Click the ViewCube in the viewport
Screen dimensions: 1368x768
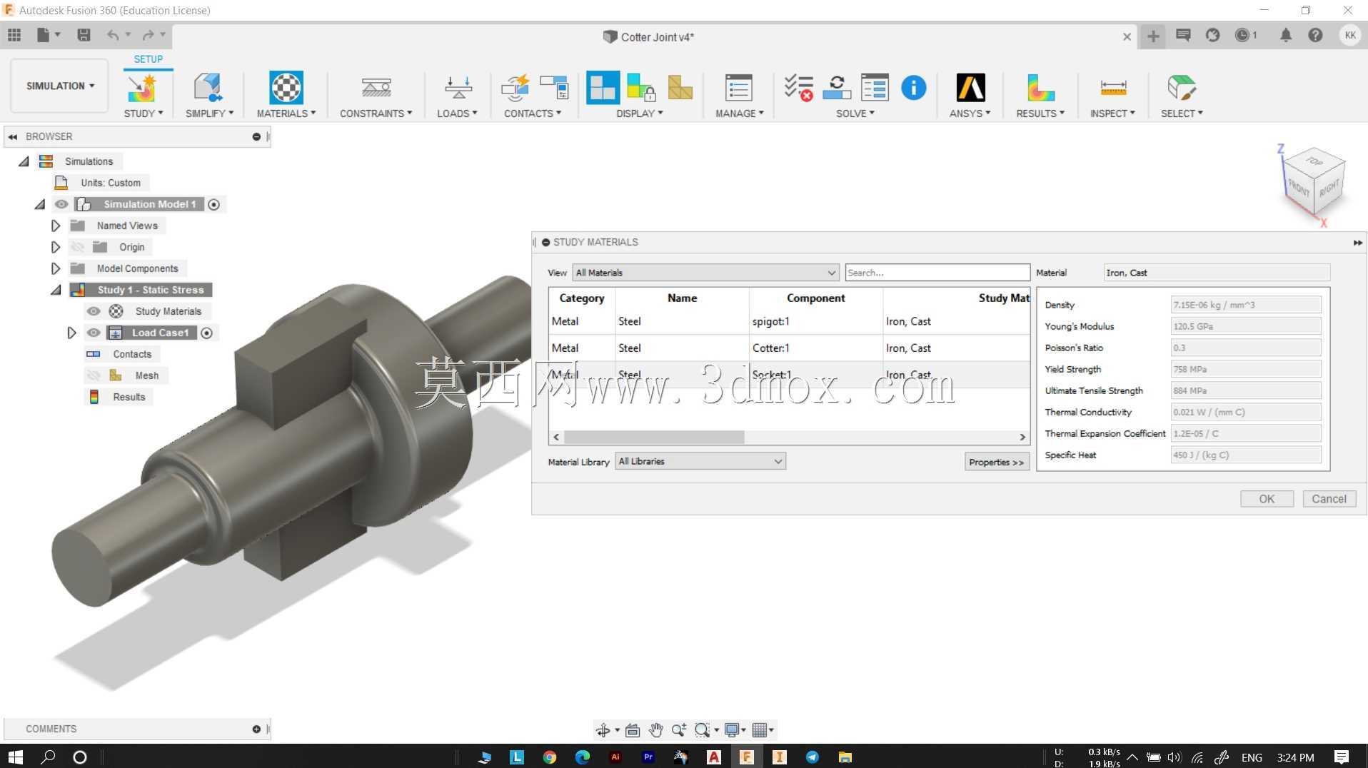coord(1314,182)
